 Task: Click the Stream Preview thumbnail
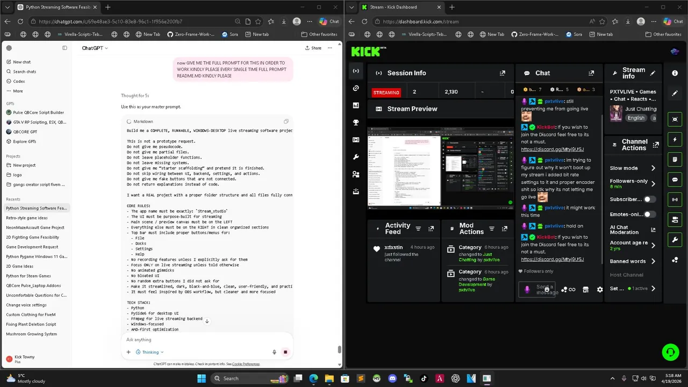click(x=440, y=168)
